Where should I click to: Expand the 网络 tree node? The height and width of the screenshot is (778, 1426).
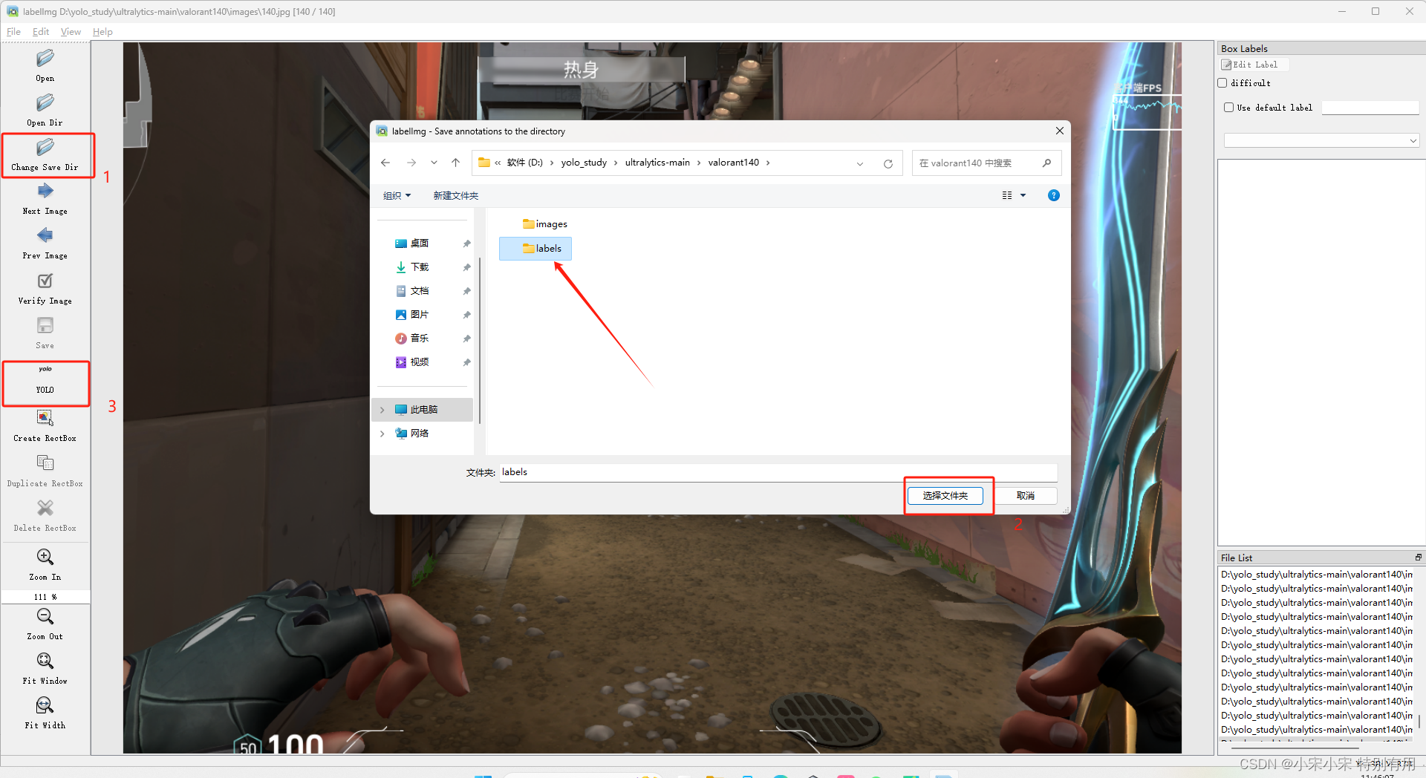tap(382, 434)
